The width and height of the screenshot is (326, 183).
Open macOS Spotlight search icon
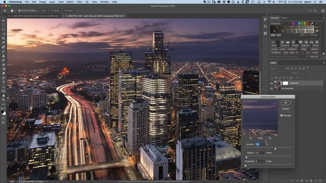315,2
